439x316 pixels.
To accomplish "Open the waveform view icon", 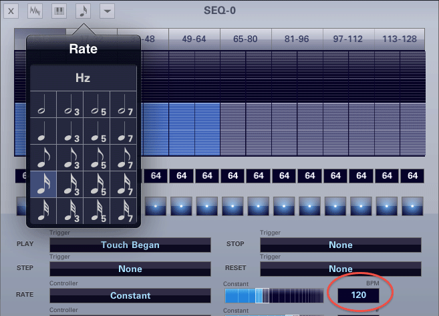I will point(35,11).
